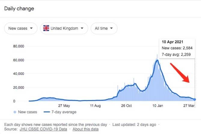Click the Daily change heading

click(19, 9)
